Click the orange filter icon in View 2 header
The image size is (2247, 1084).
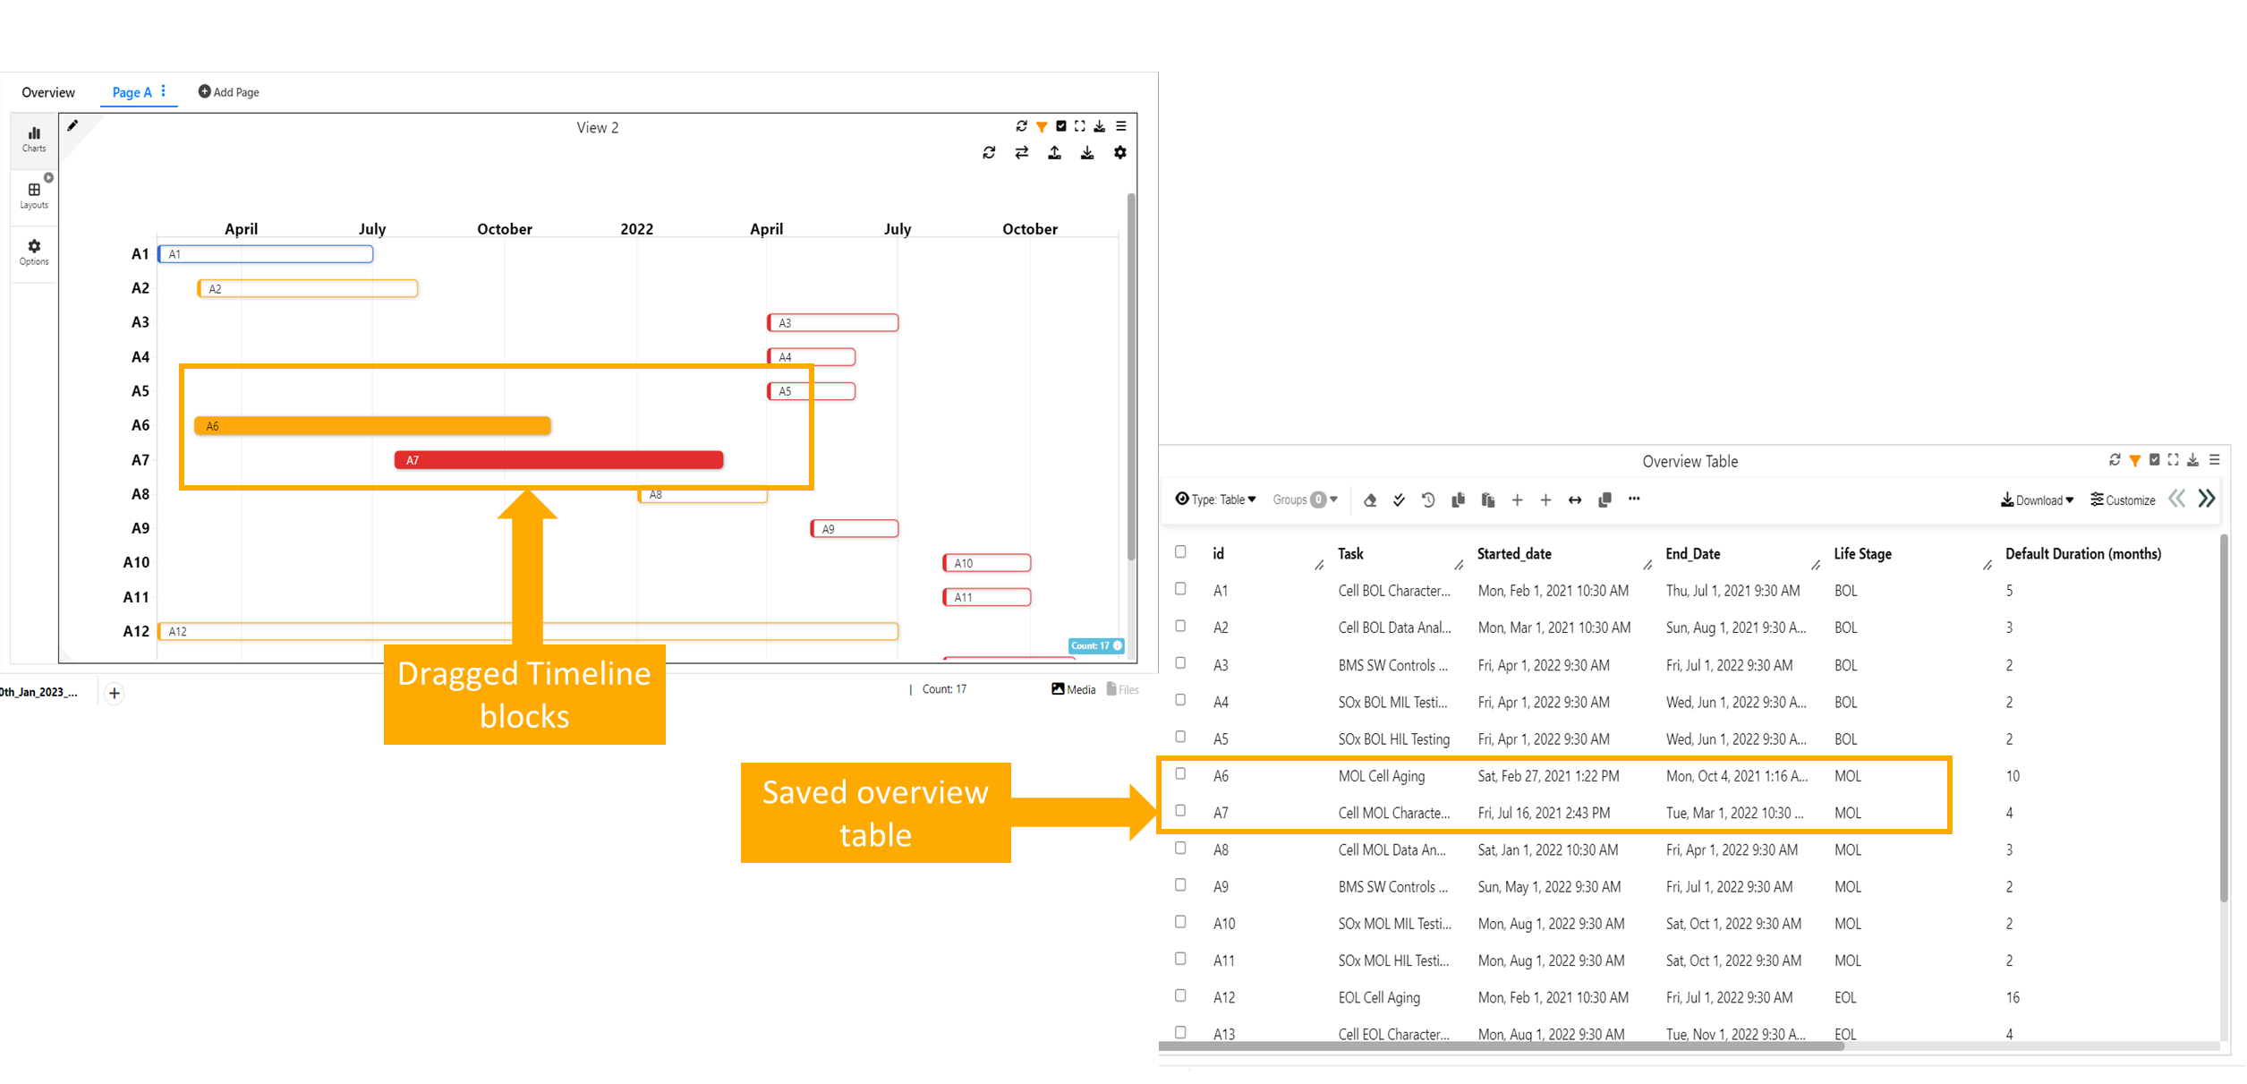(1042, 126)
